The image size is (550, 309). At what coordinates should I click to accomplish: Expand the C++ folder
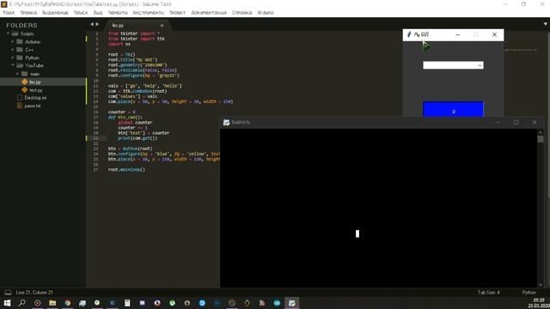pyautogui.click(x=13, y=50)
